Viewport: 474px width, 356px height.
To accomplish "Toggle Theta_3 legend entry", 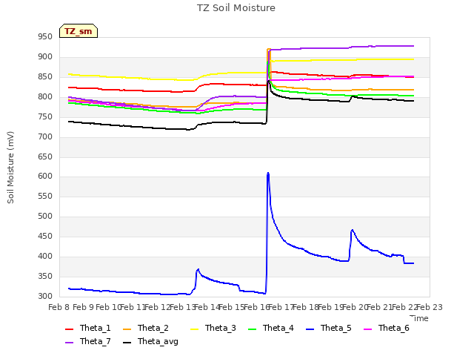I will pyautogui.click(x=213, y=328).
